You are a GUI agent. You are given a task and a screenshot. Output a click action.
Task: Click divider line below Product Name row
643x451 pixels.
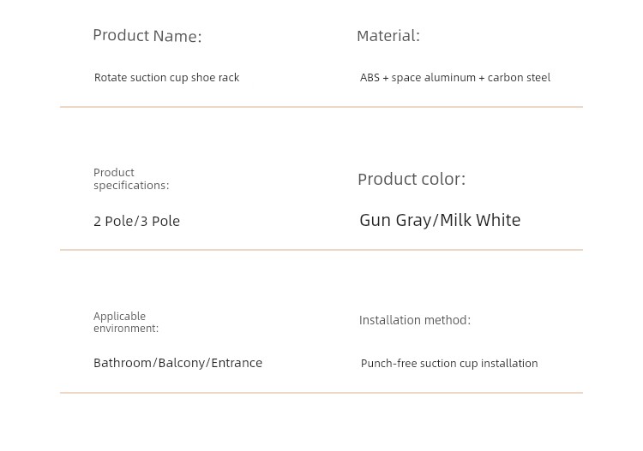(321, 107)
